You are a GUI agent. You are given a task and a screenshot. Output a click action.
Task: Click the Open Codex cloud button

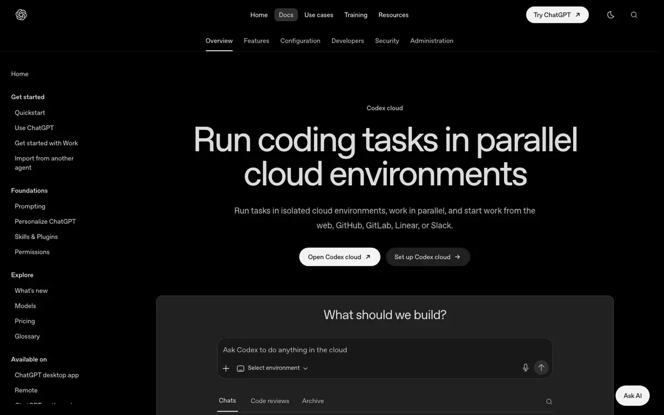(x=340, y=257)
